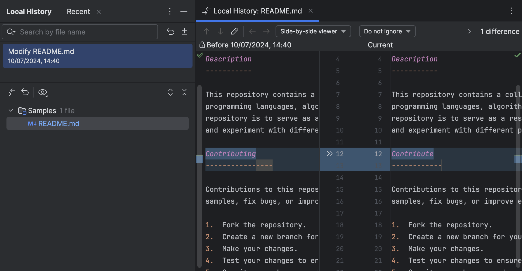
Task: Click the undo icon beside the search field
Action: point(170,32)
